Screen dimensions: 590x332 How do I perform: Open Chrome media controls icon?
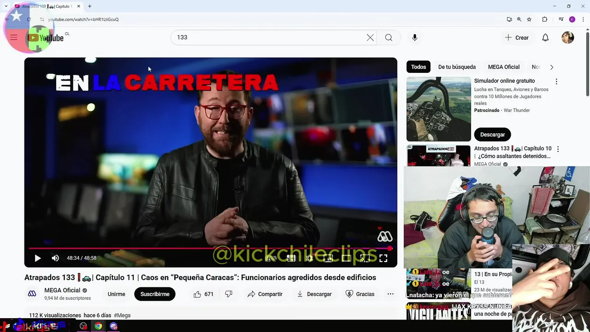click(561, 19)
